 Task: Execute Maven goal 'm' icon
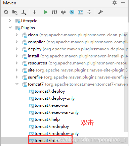click(x=54, y=12)
